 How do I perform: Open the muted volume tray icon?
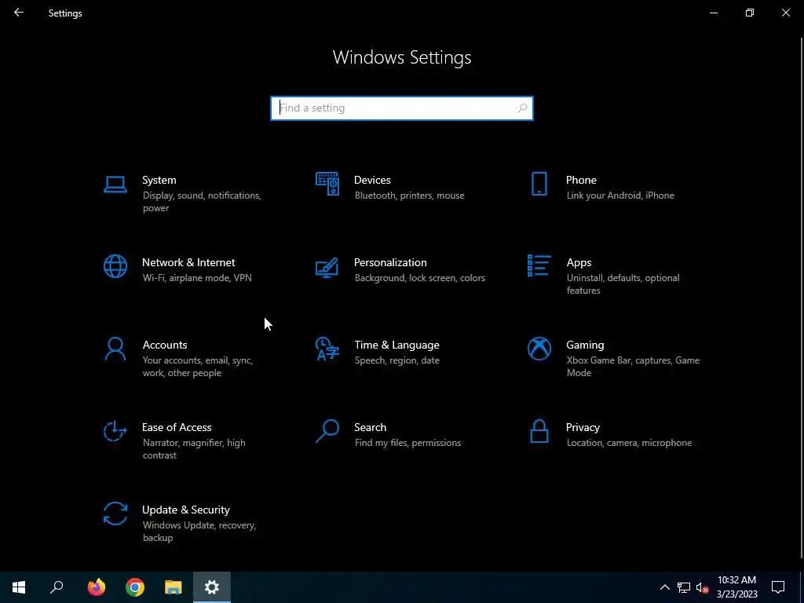pyautogui.click(x=703, y=587)
